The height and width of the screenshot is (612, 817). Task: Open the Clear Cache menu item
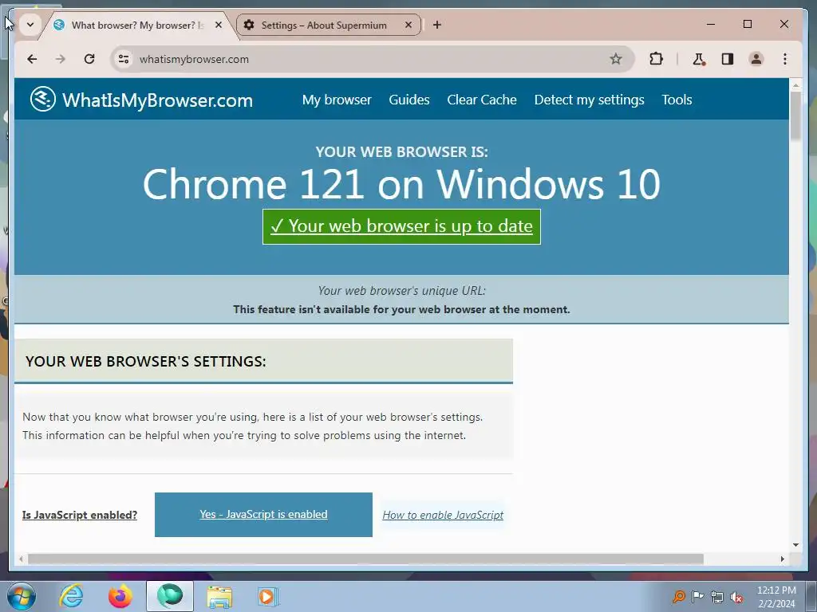tap(482, 100)
